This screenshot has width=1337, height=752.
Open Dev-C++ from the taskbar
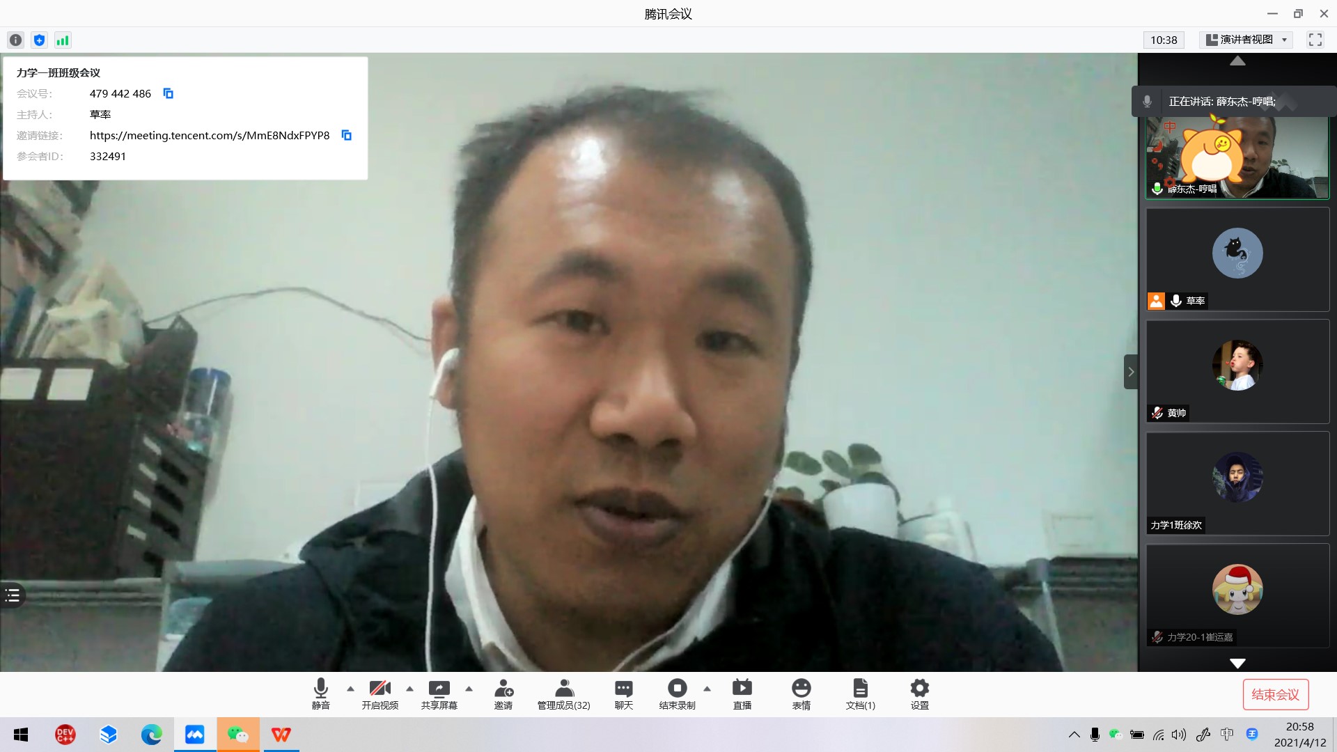(65, 735)
